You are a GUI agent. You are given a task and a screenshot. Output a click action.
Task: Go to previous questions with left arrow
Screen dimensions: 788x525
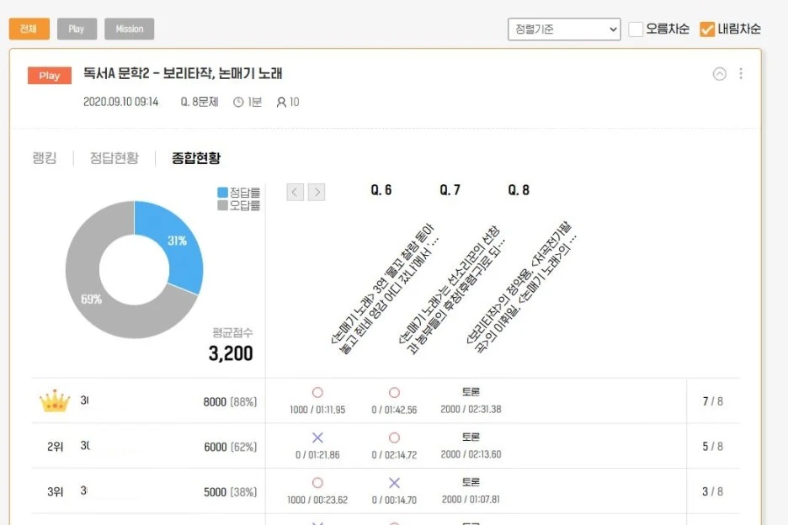295,192
